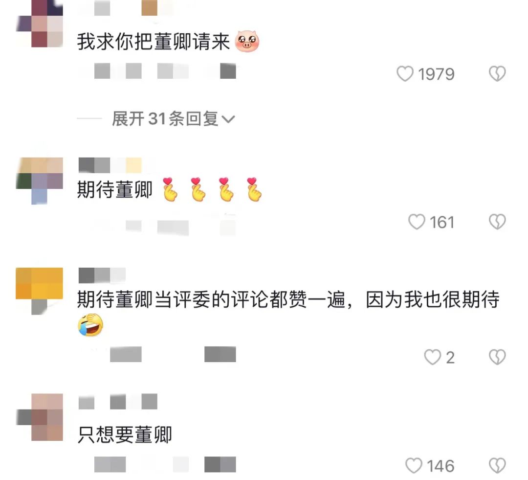Tap the comment text 我求你把董卿请来
This screenshot has width=528, height=480.
point(153,42)
